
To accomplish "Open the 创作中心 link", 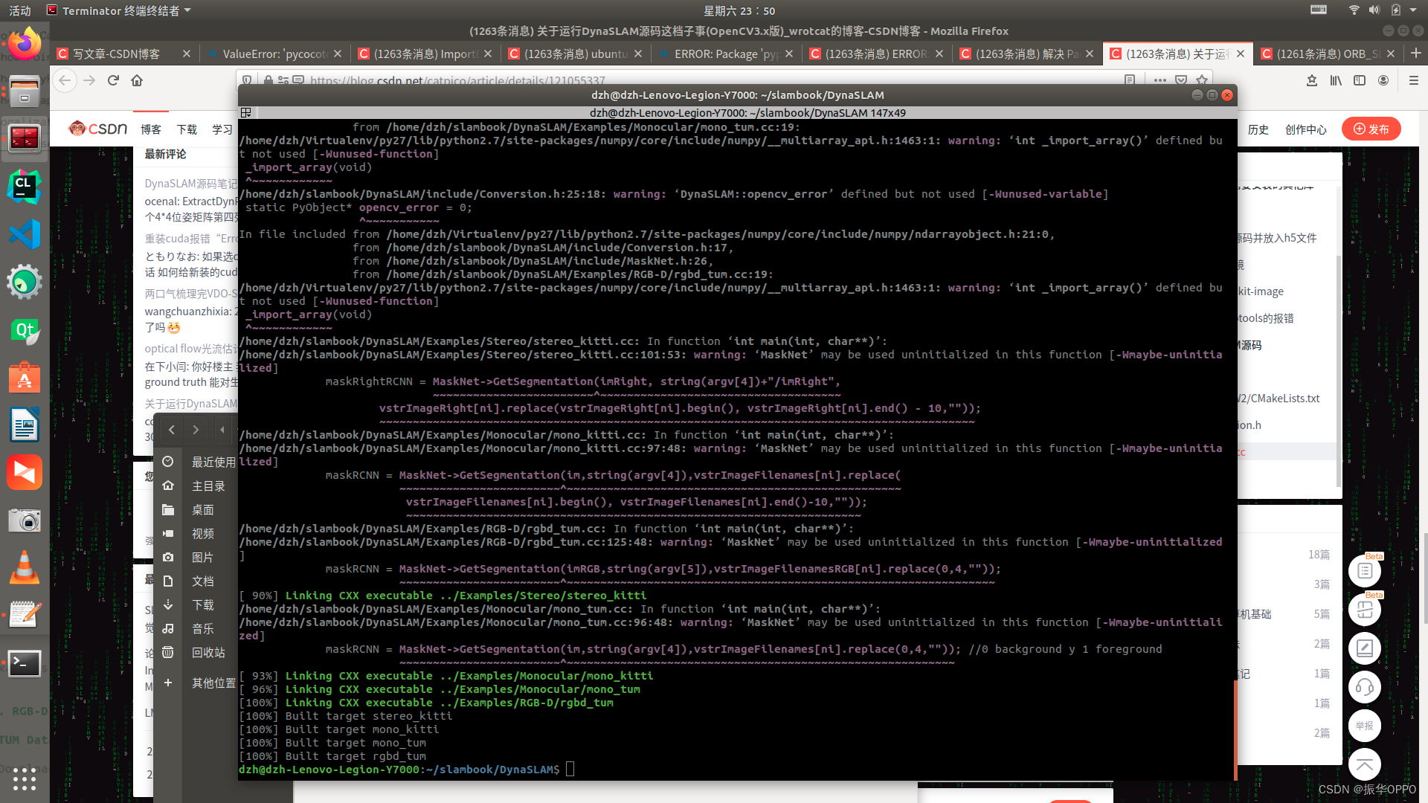I will 1305,129.
